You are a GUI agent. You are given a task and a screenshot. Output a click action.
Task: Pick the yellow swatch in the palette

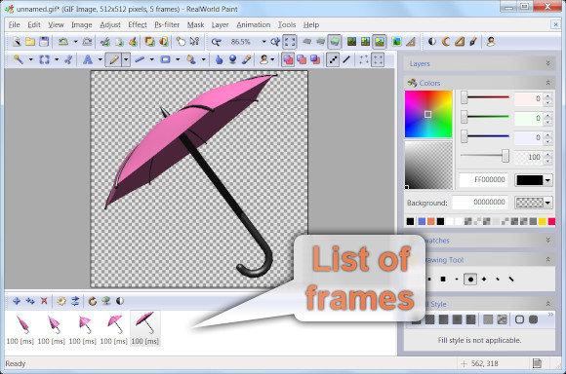point(543,221)
